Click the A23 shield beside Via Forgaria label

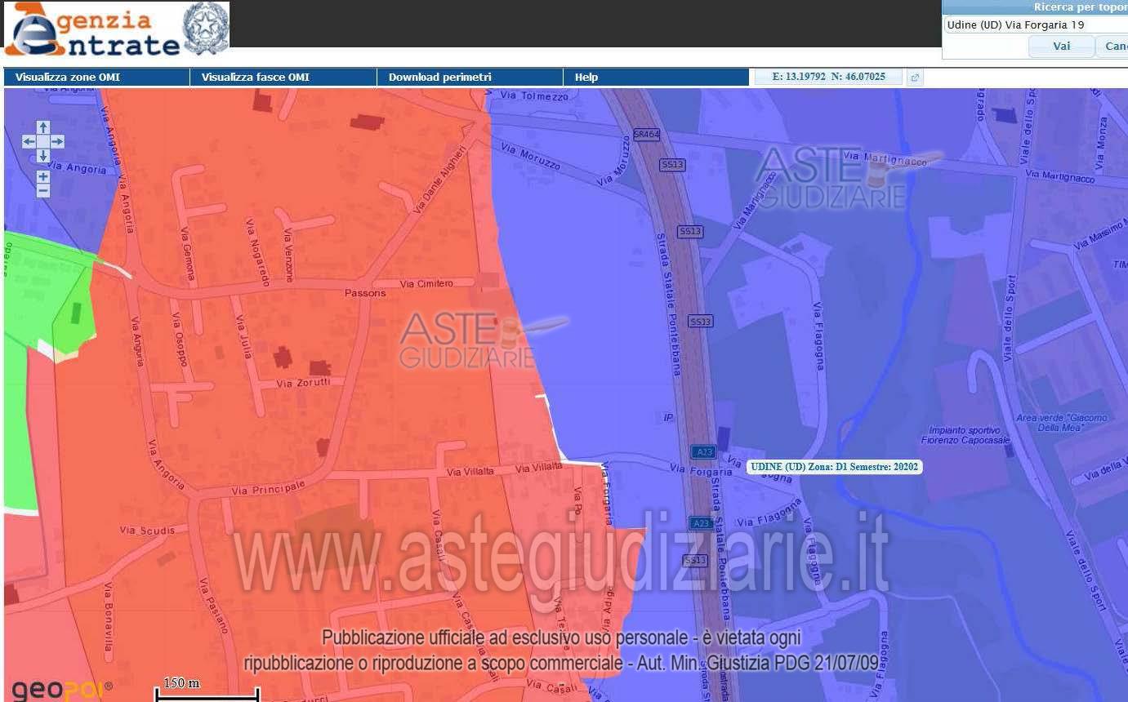(x=702, y=451)
